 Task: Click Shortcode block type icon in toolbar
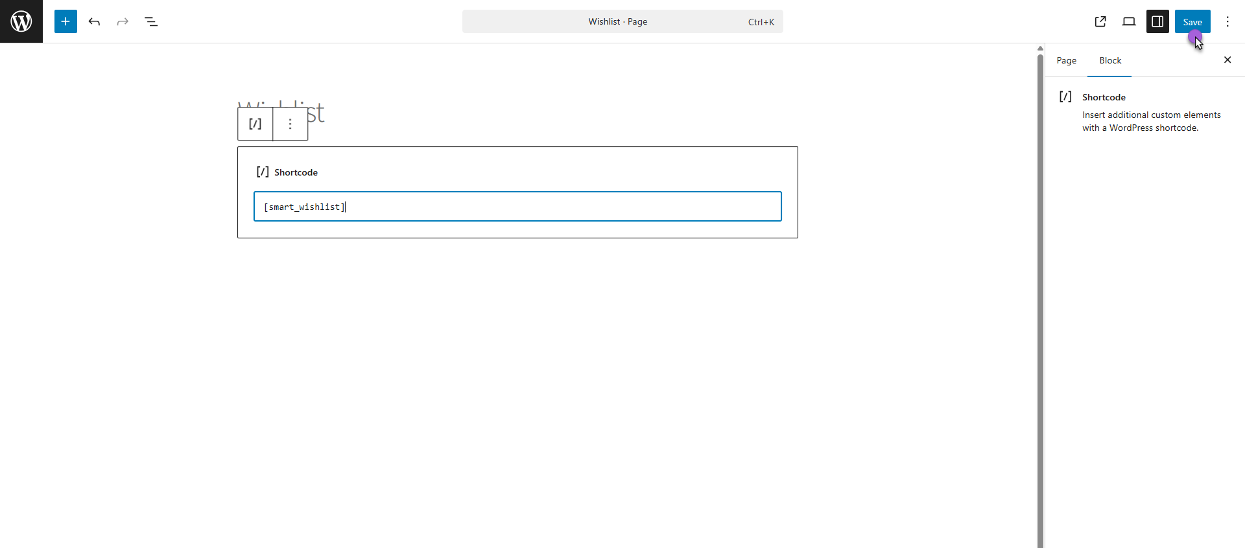pos(255,124)
